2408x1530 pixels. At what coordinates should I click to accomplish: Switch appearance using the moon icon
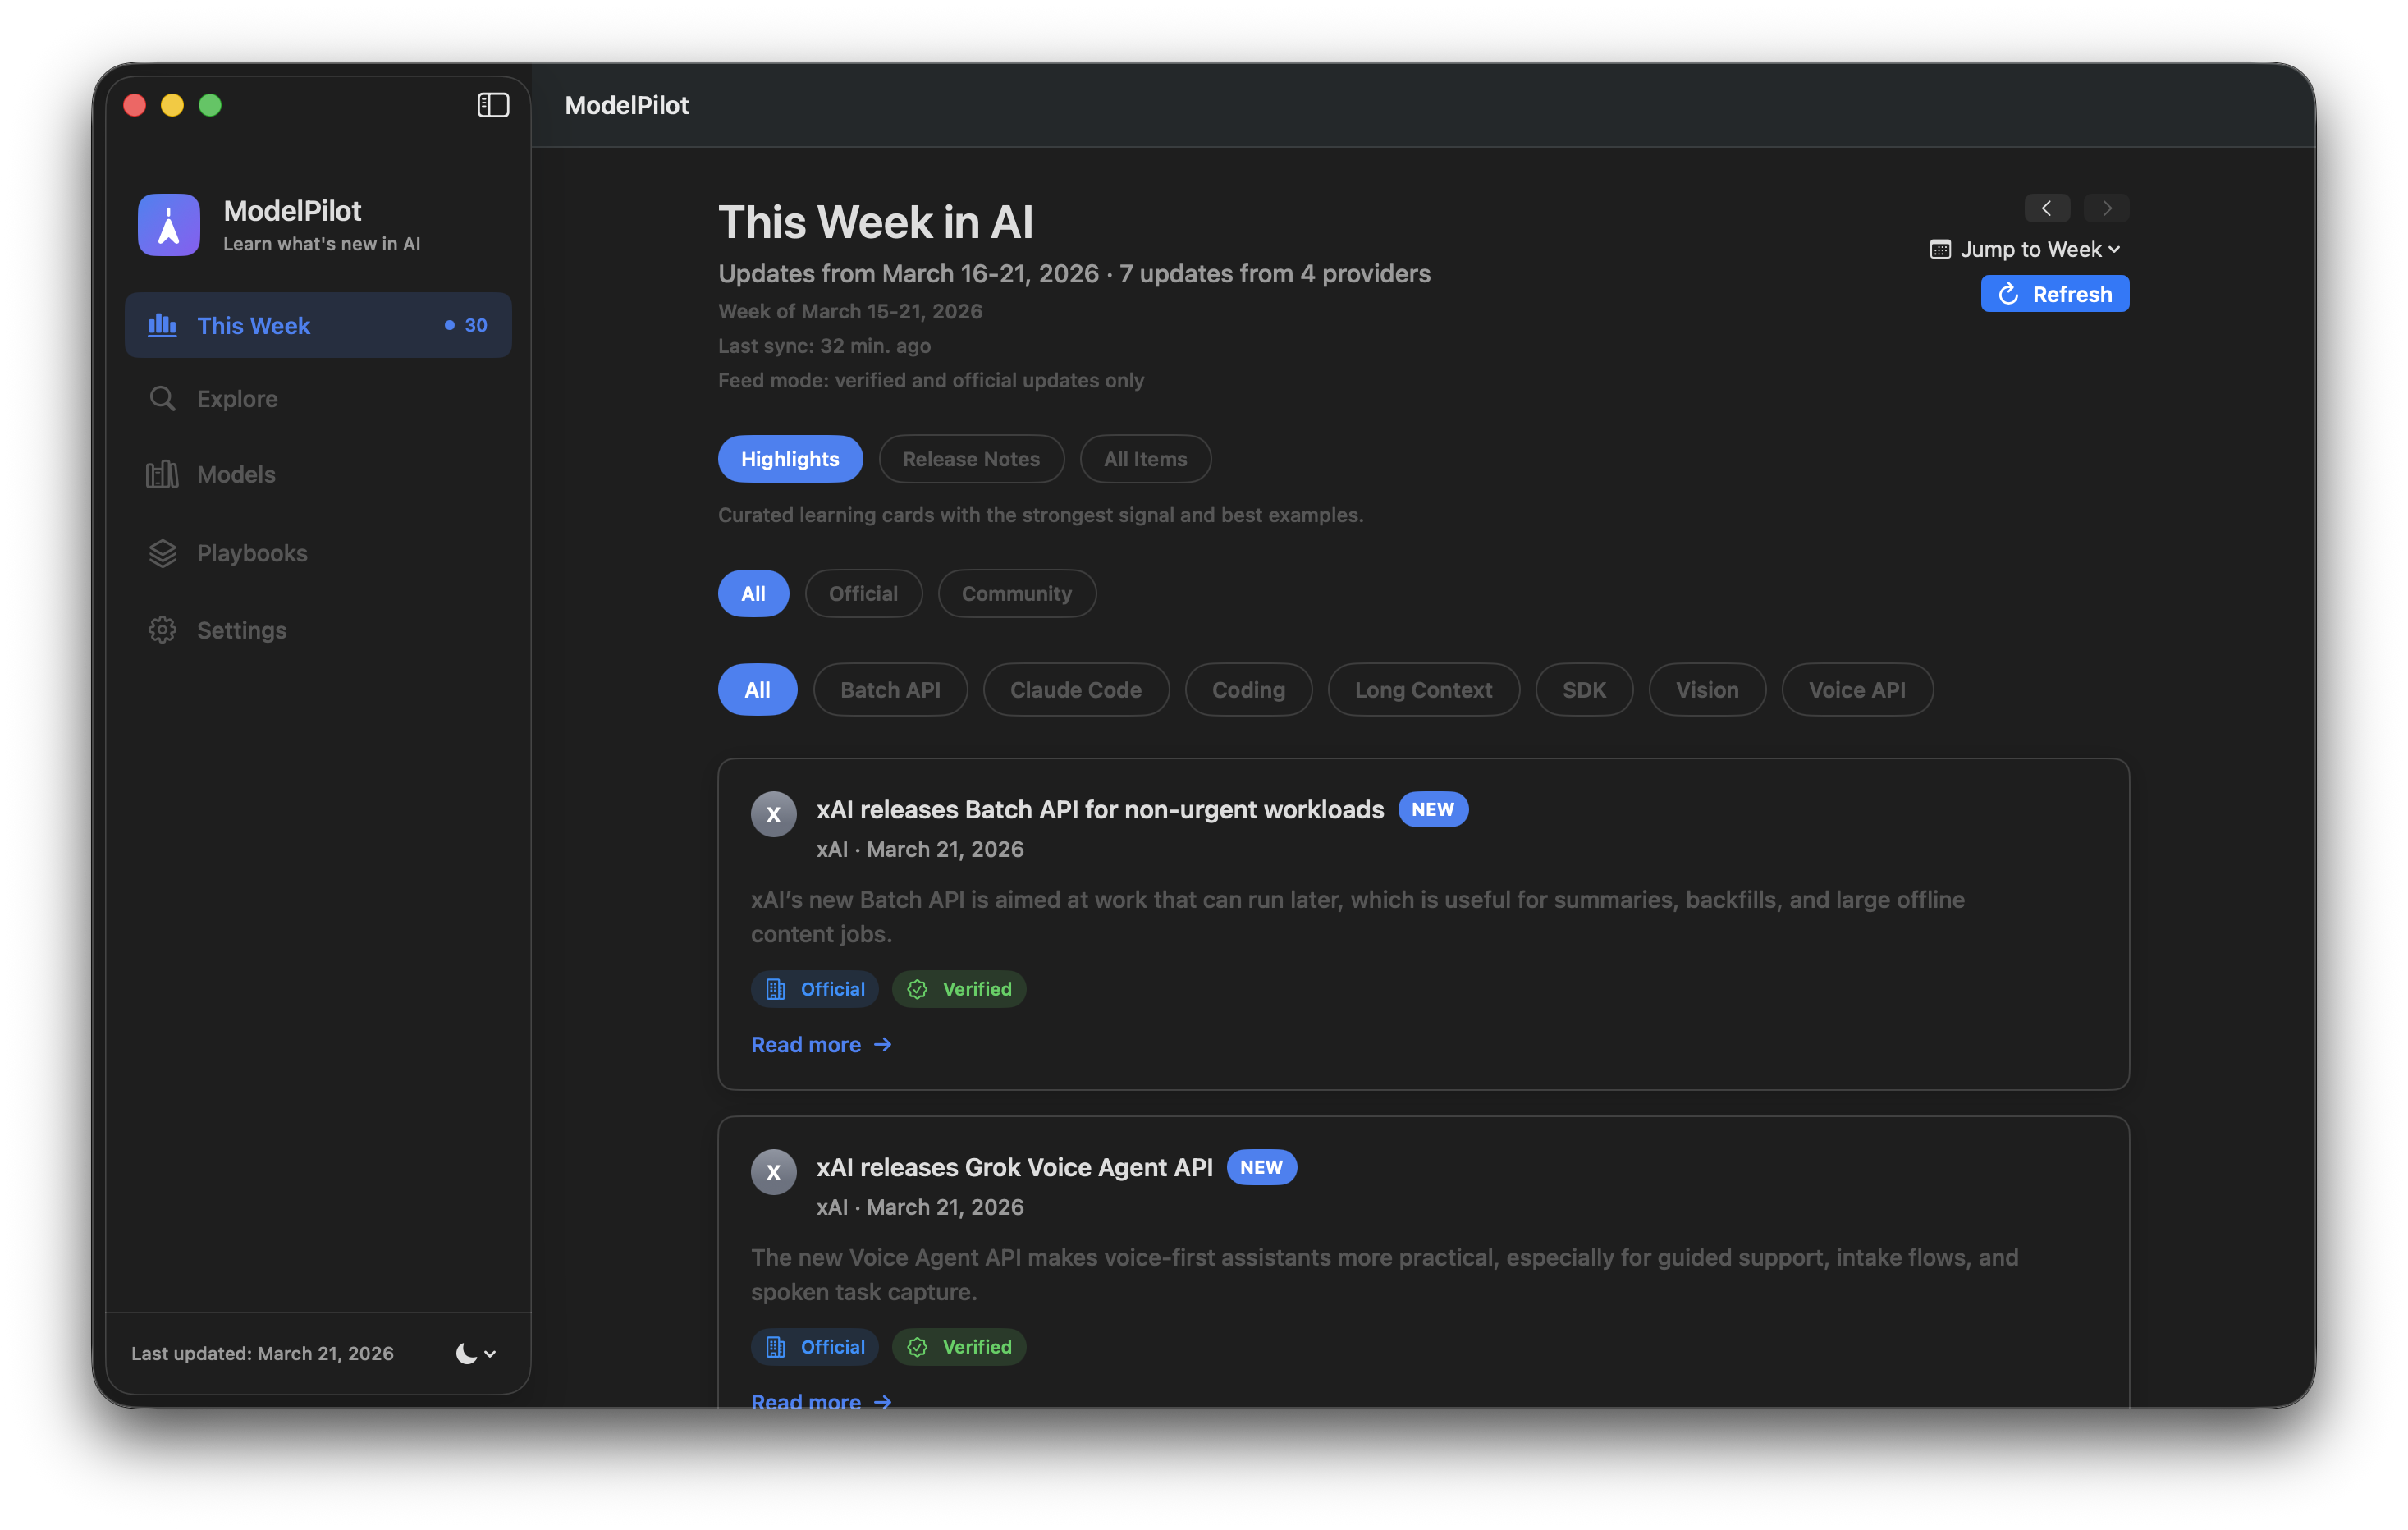(x=466, y=1354)
